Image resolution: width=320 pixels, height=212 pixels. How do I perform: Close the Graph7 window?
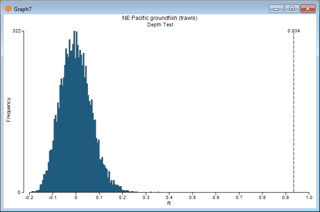[307, 9]
